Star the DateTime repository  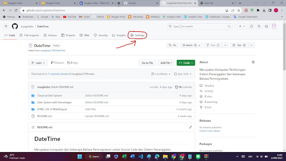(x=239, y=45)
